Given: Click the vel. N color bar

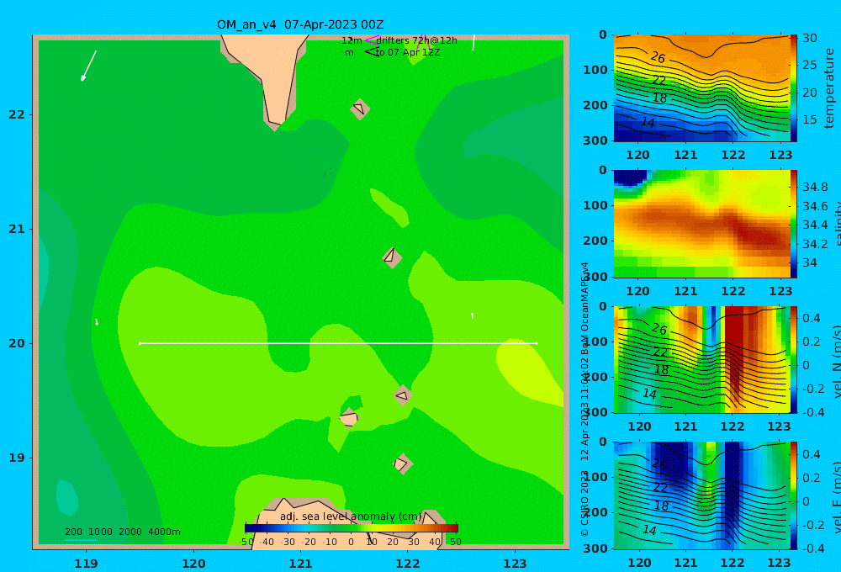Looking at the screenshot, I should coord(793,359).
